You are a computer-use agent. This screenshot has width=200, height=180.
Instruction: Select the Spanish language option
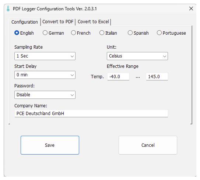point(138,33)
